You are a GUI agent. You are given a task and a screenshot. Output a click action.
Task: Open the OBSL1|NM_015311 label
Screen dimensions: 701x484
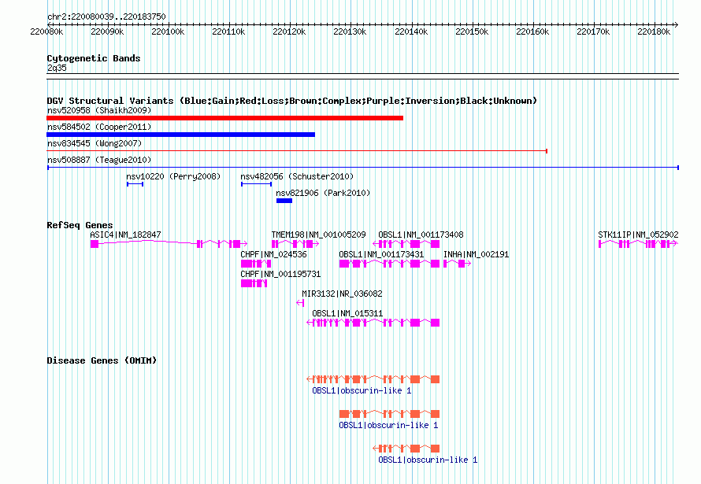347,313
